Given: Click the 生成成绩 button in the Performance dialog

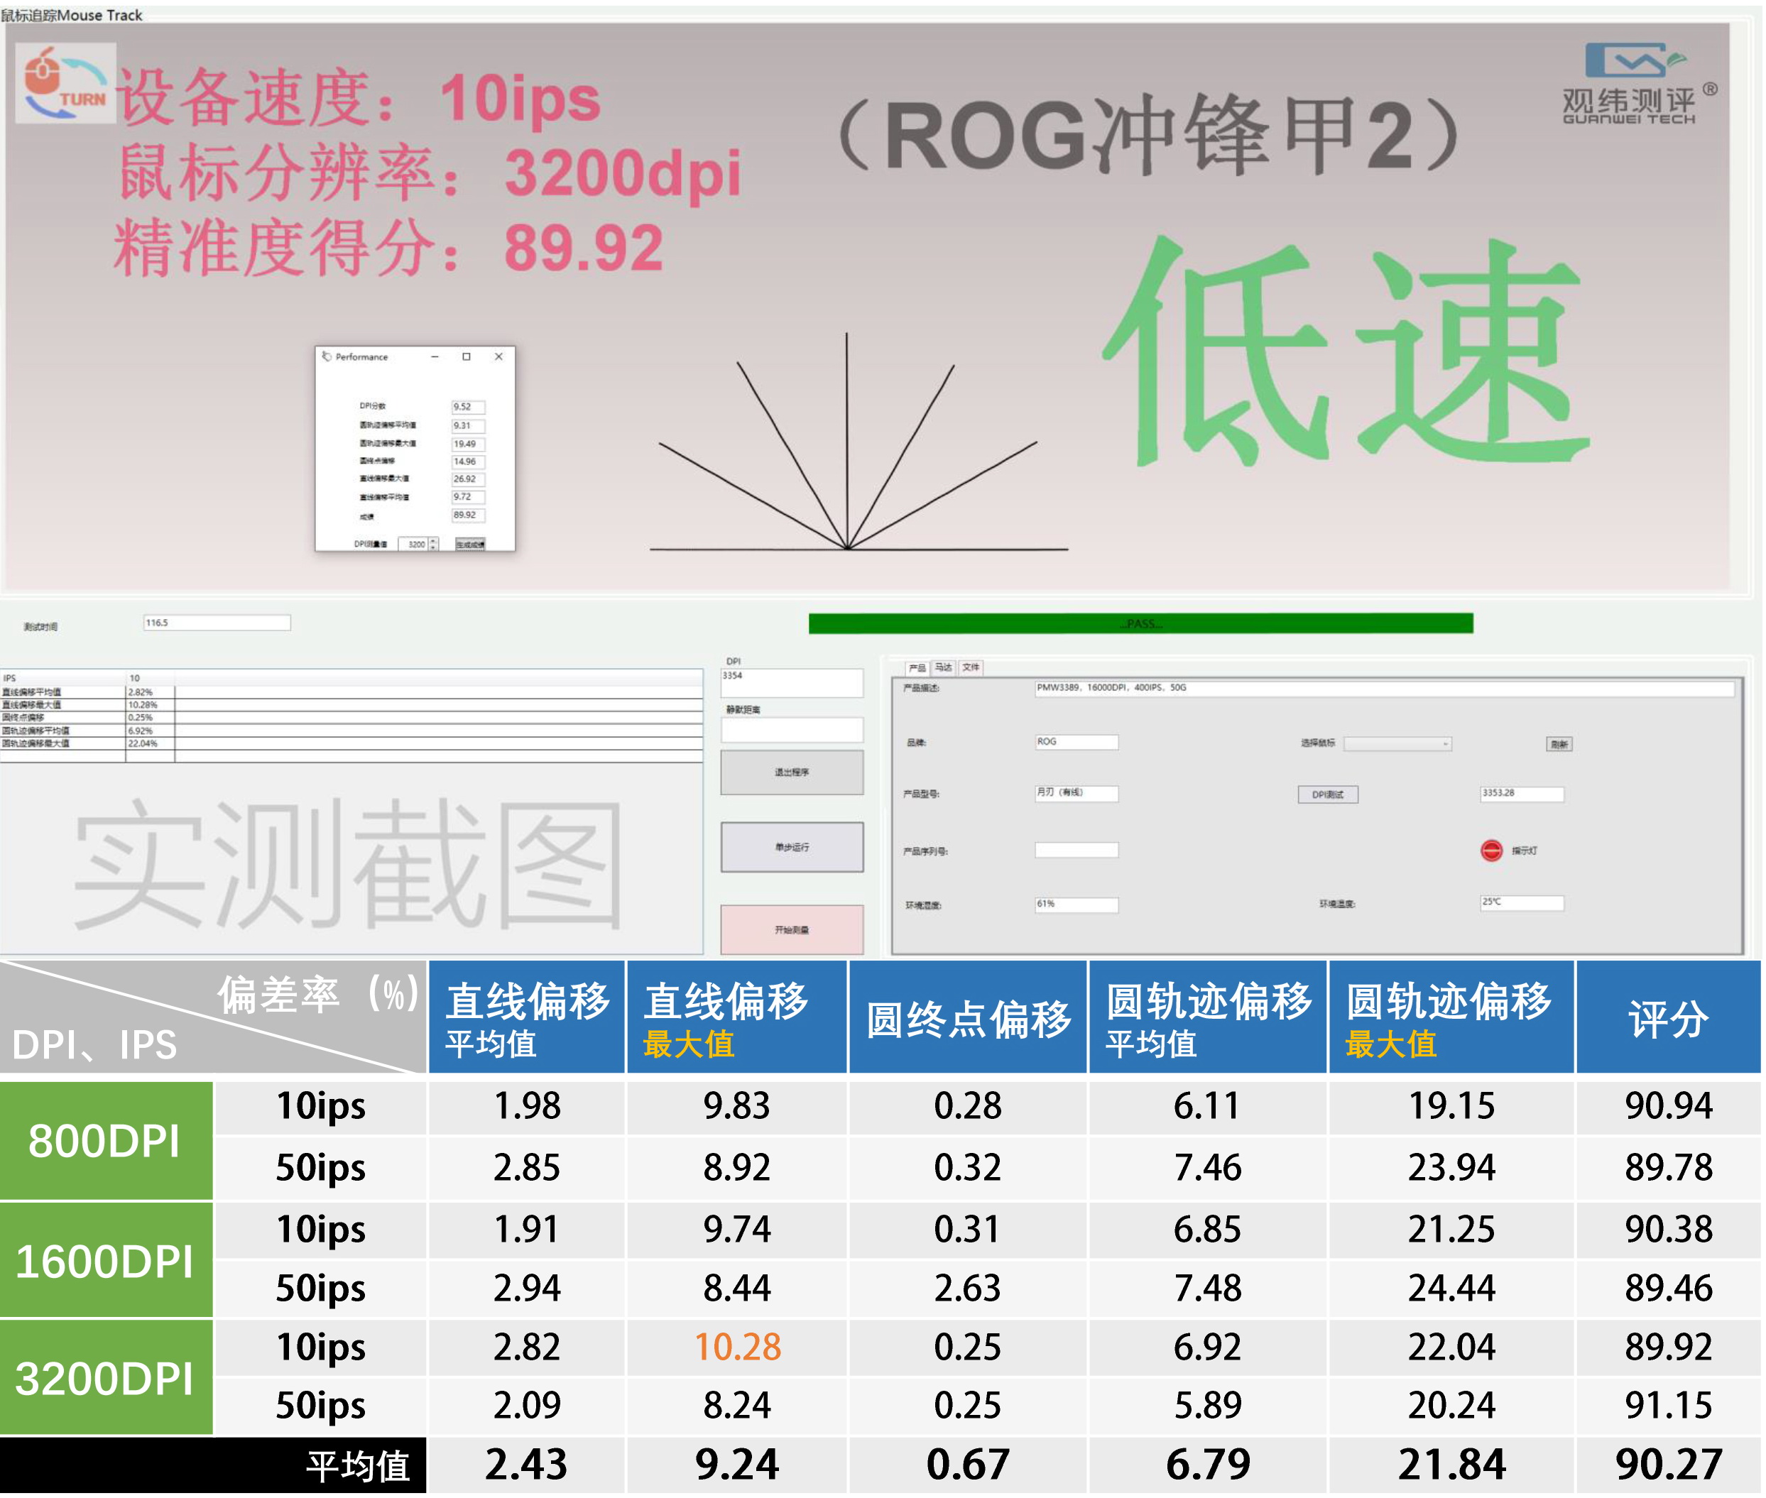Looking at the screenshot, I should click(472, 545).
